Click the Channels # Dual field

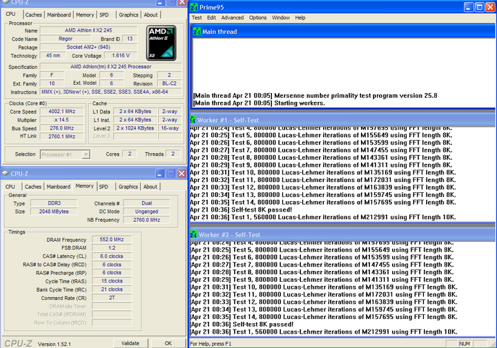tap(146, 203)
